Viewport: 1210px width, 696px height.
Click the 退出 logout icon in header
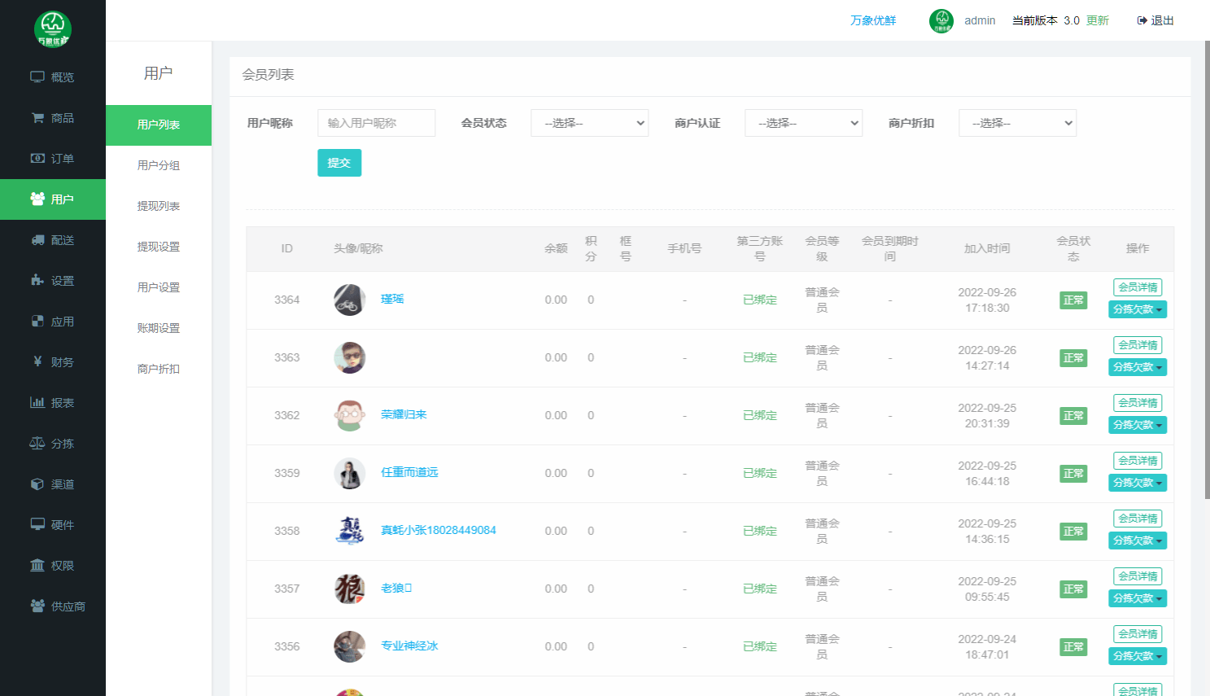click(x=1142, y=20)
